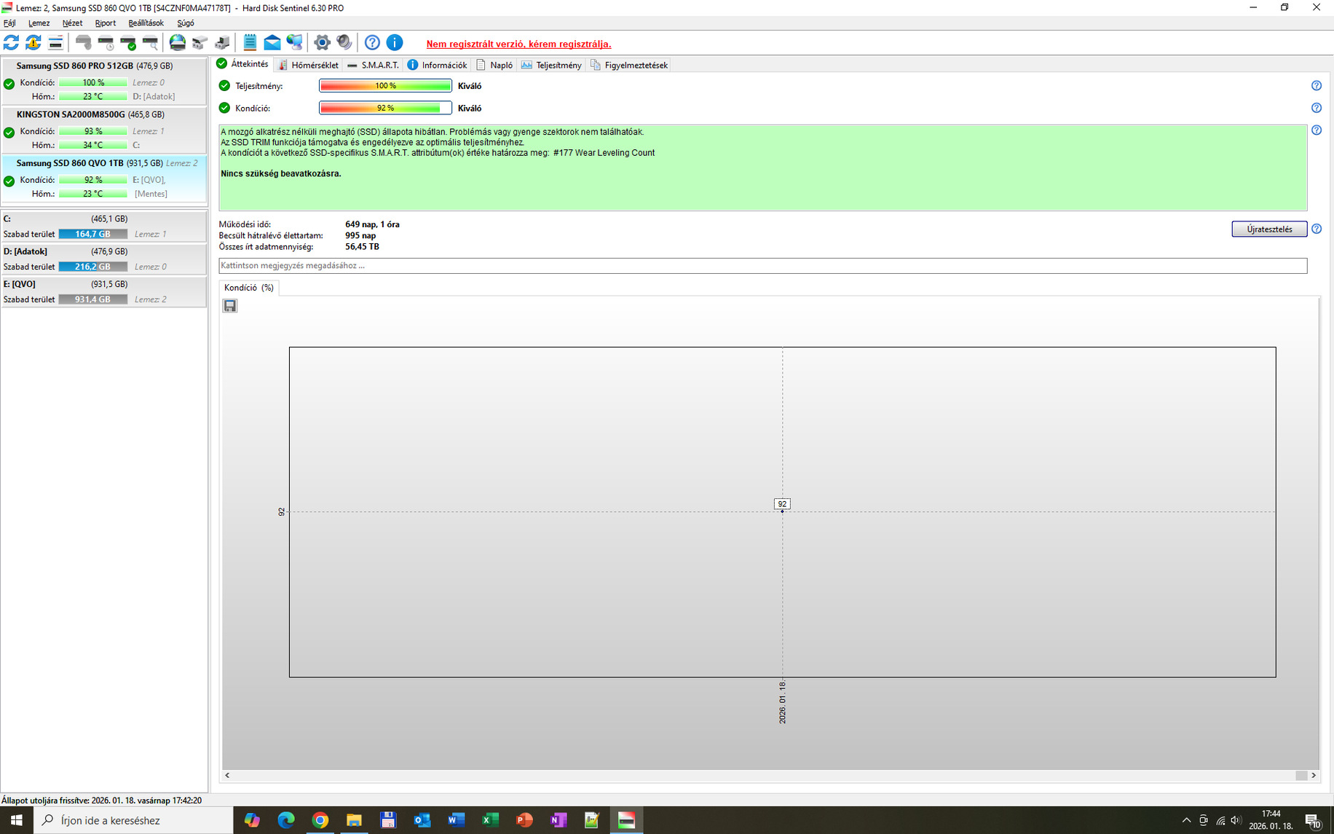Open the Fájl menu

click(9, 23)
